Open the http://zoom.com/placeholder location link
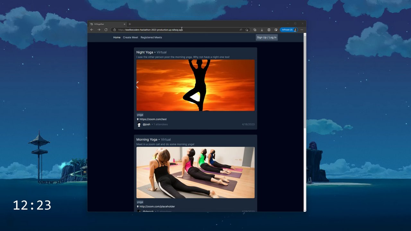Viewport: 411px width, 231px height. coord(157,207)
